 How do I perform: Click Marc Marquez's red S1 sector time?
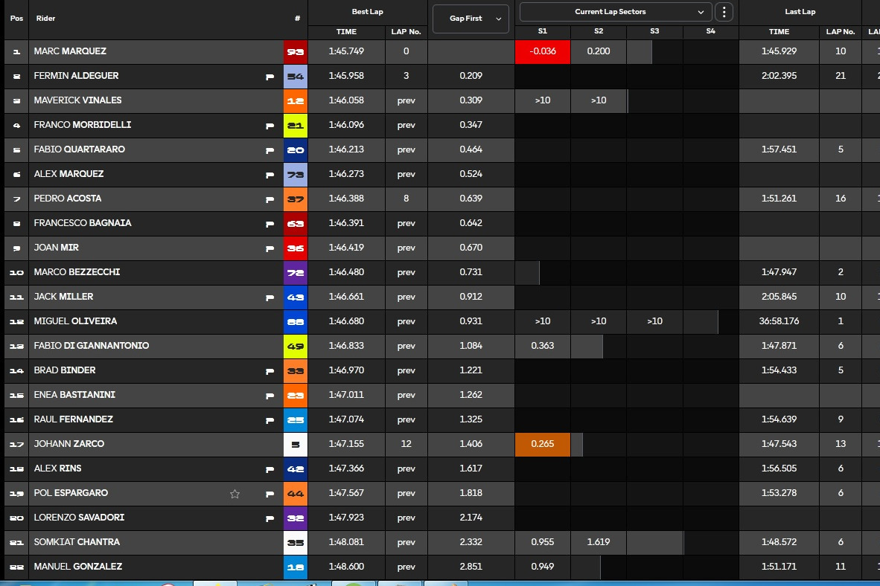click(543, 51)
